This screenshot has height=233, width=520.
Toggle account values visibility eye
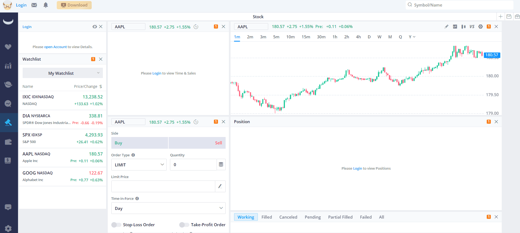pyautogui.click(x=95, y=27)
